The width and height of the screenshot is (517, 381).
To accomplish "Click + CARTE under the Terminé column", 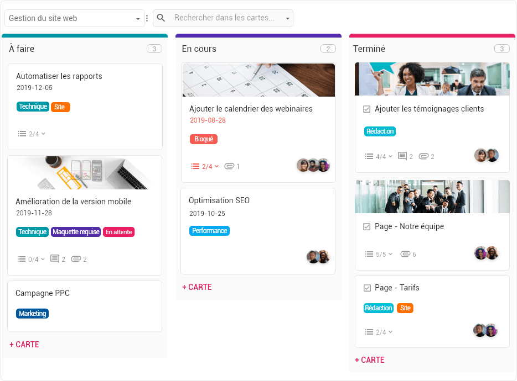I will [x=369, y=359].
